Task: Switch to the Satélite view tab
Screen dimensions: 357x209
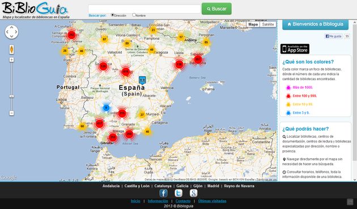Action: [x=267, y=24]
